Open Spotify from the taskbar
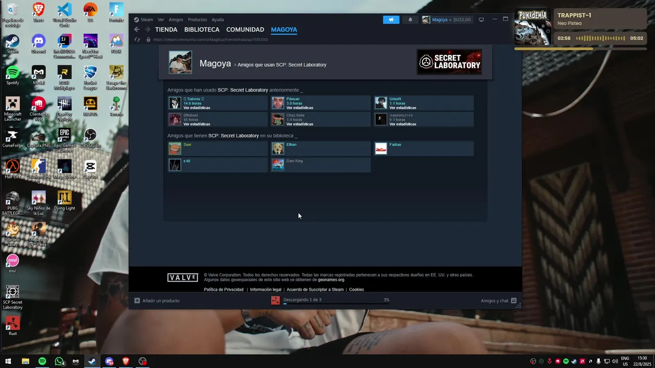Screen dimensions: 655x368 [x=42, y=361]
